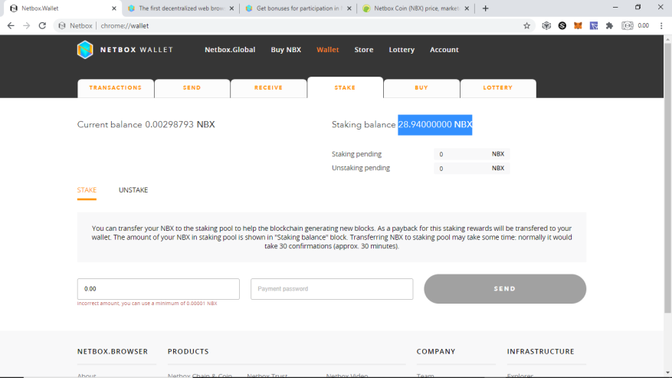
Task: Click the PRODUCTS footer heading
Action: [x=188, y=351]
